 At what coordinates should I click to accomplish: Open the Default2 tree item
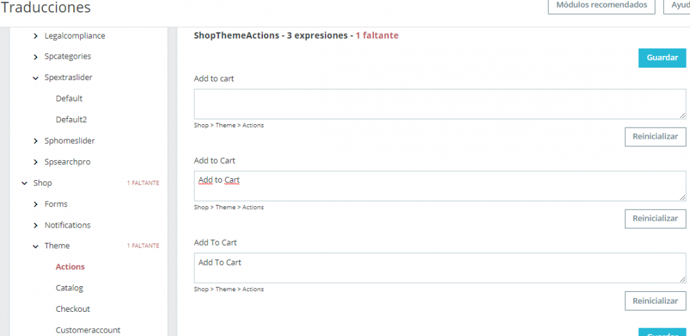click(x=71, y=120)
